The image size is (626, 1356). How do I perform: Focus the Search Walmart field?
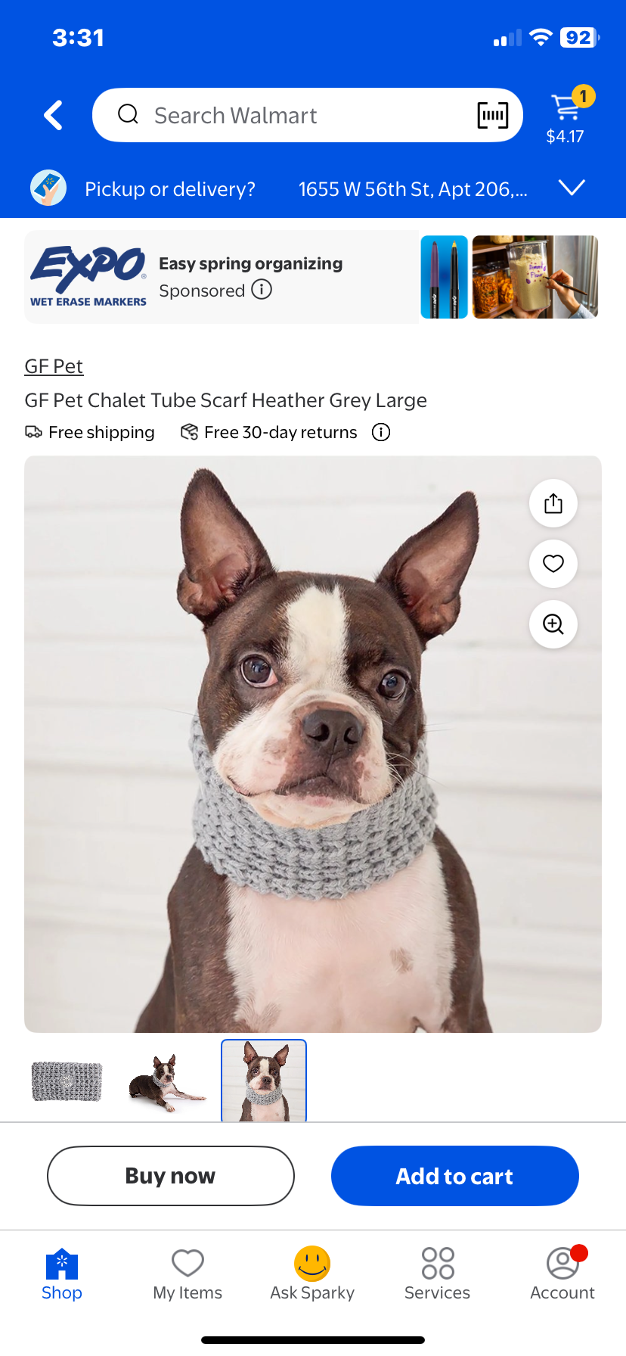[x=308, y=115]
